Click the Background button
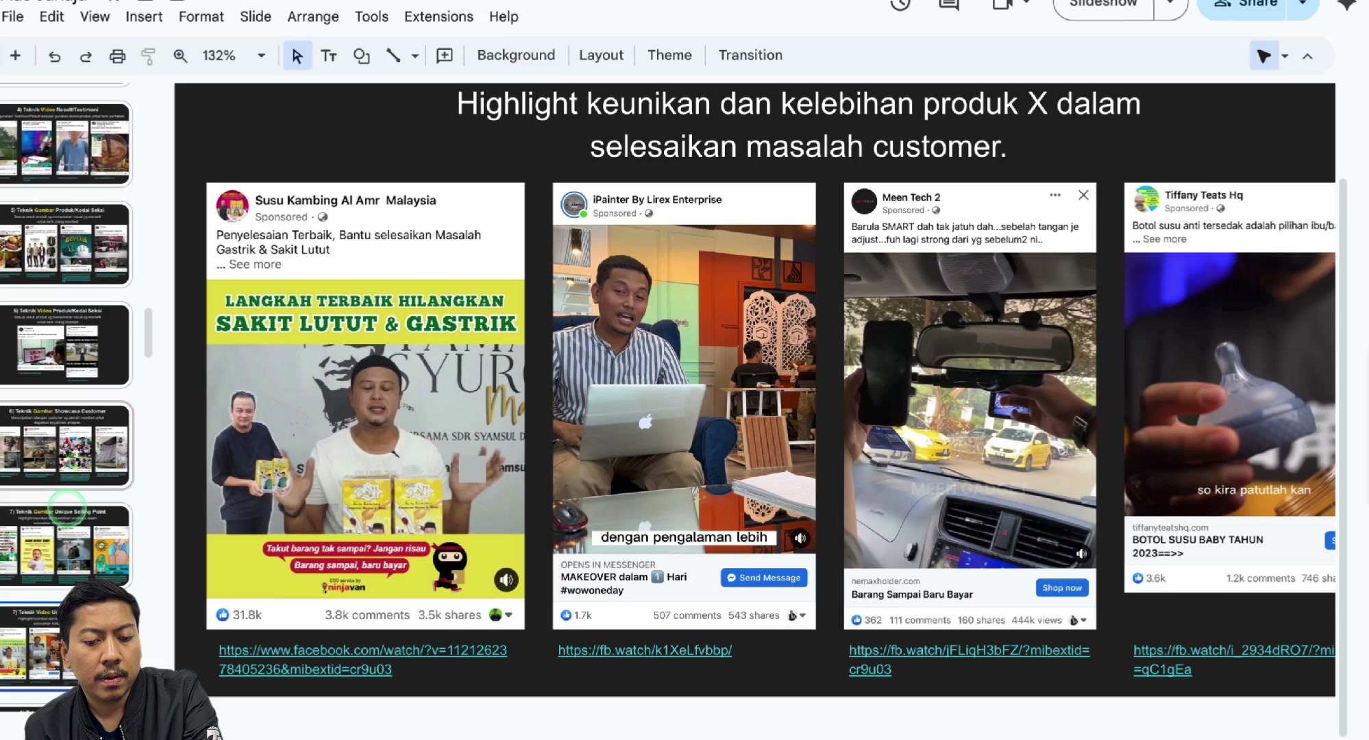This screenshot has height=740, width=1369. 516,56
